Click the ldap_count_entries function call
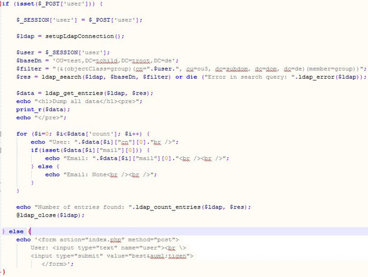 [x=191, y=207]
